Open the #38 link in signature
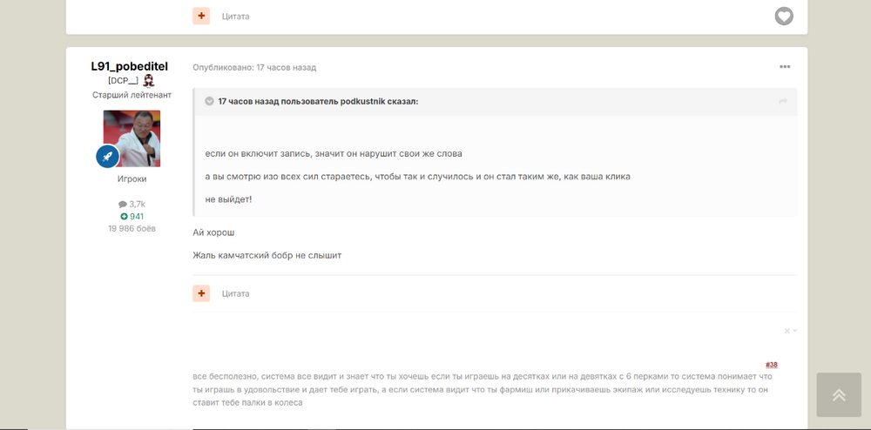 tap(772, 365)
